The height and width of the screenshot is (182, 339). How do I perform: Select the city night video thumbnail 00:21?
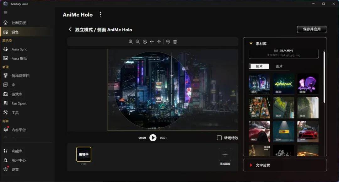tap(260, 84)
